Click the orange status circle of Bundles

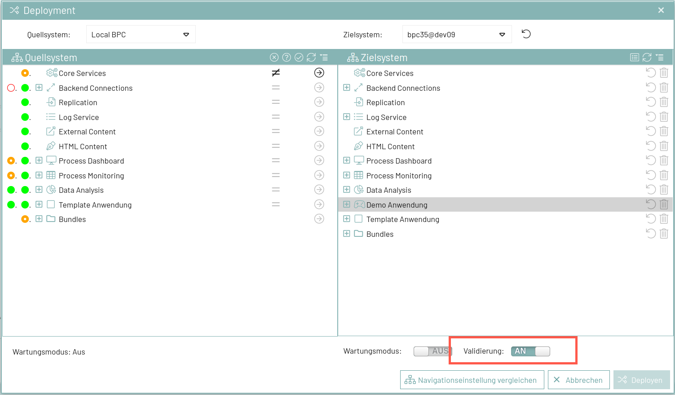pos(25,219)
